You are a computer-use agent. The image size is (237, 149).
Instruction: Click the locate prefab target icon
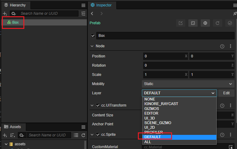(x=205, y=23)
